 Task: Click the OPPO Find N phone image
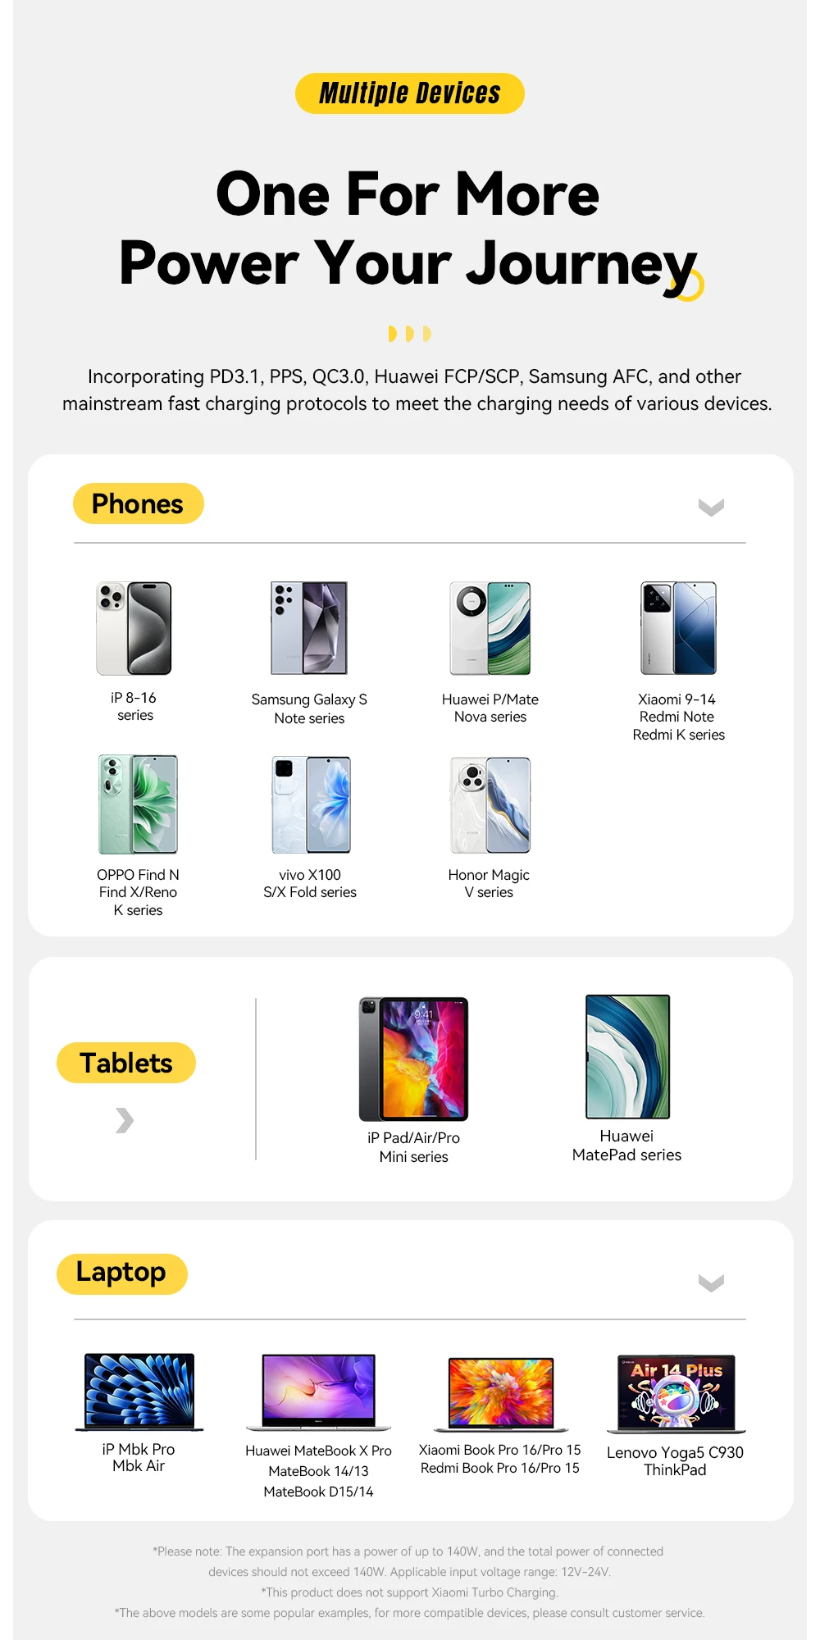[x=138, y=804]
